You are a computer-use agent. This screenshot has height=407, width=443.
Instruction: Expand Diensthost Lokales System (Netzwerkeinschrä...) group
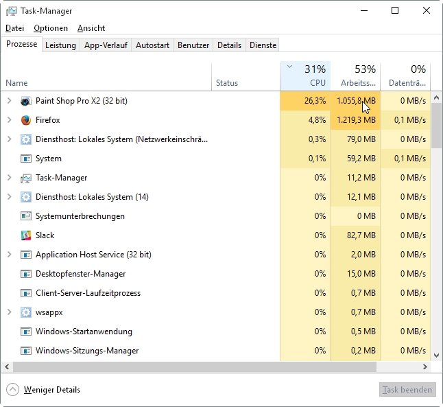coord(10,139)
